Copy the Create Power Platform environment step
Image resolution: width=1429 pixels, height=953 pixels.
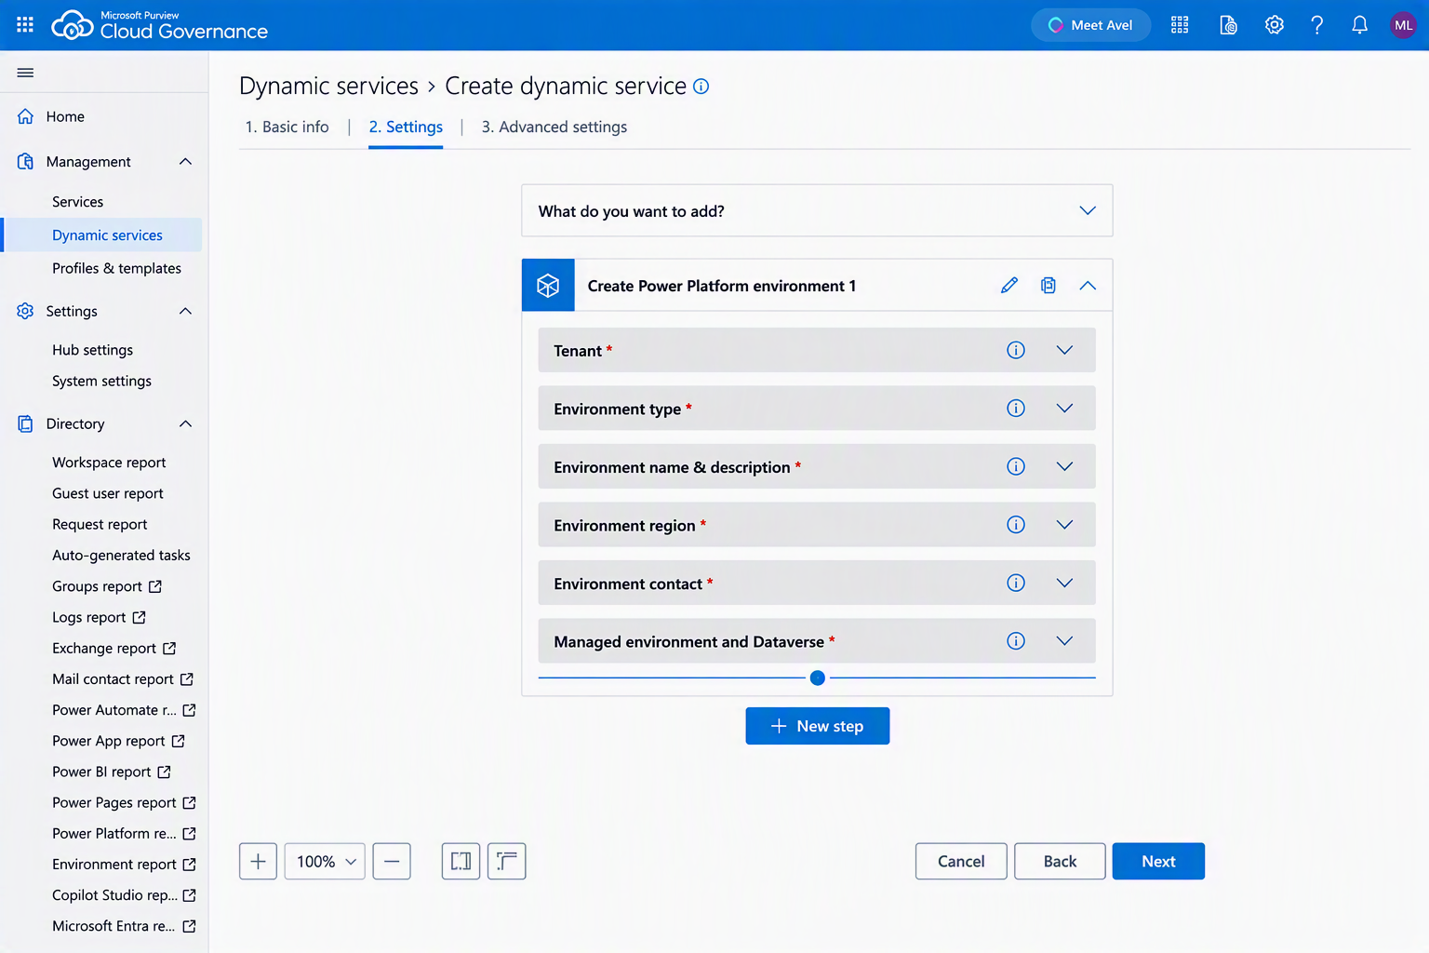1048,285
